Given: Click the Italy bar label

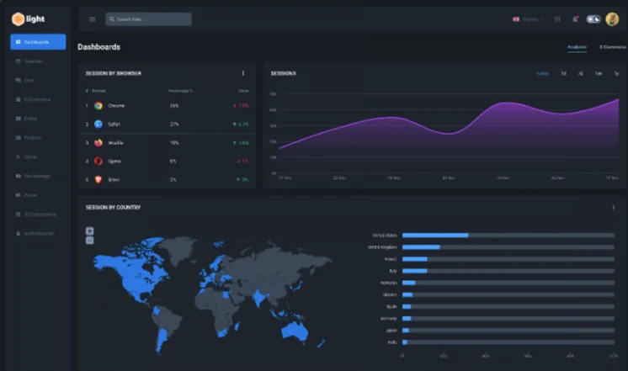Looking at the screenshot, I should click(393, 271).
